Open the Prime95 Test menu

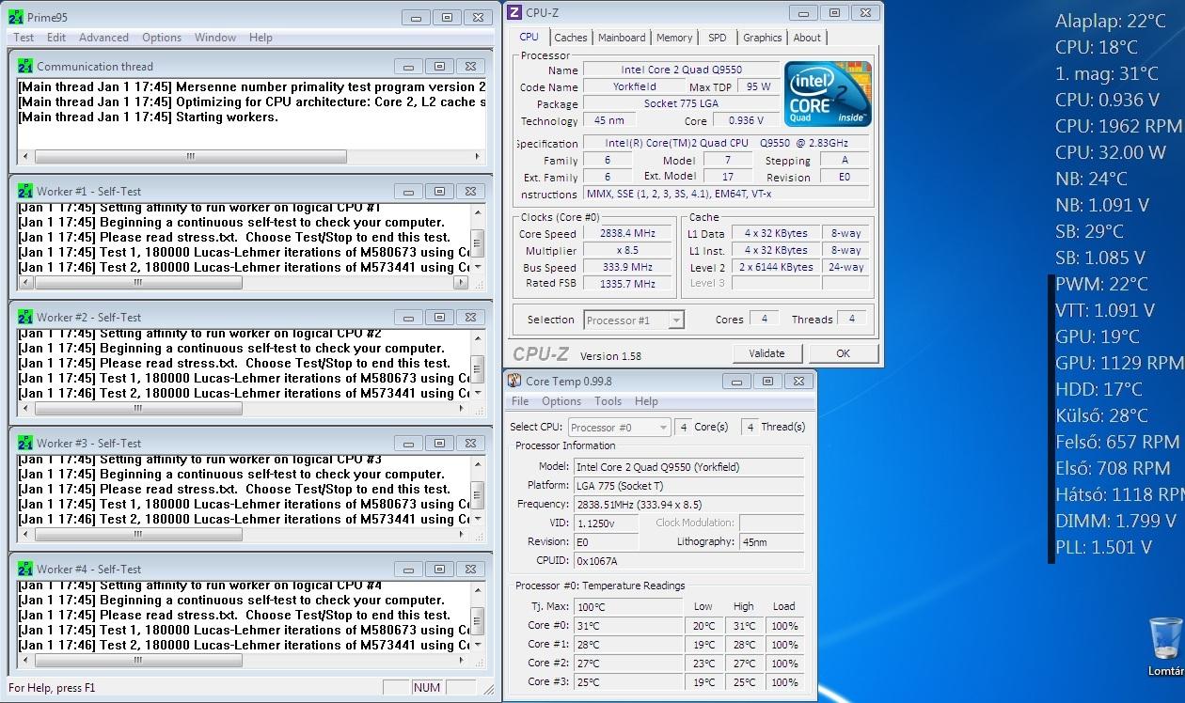point(24,38)
